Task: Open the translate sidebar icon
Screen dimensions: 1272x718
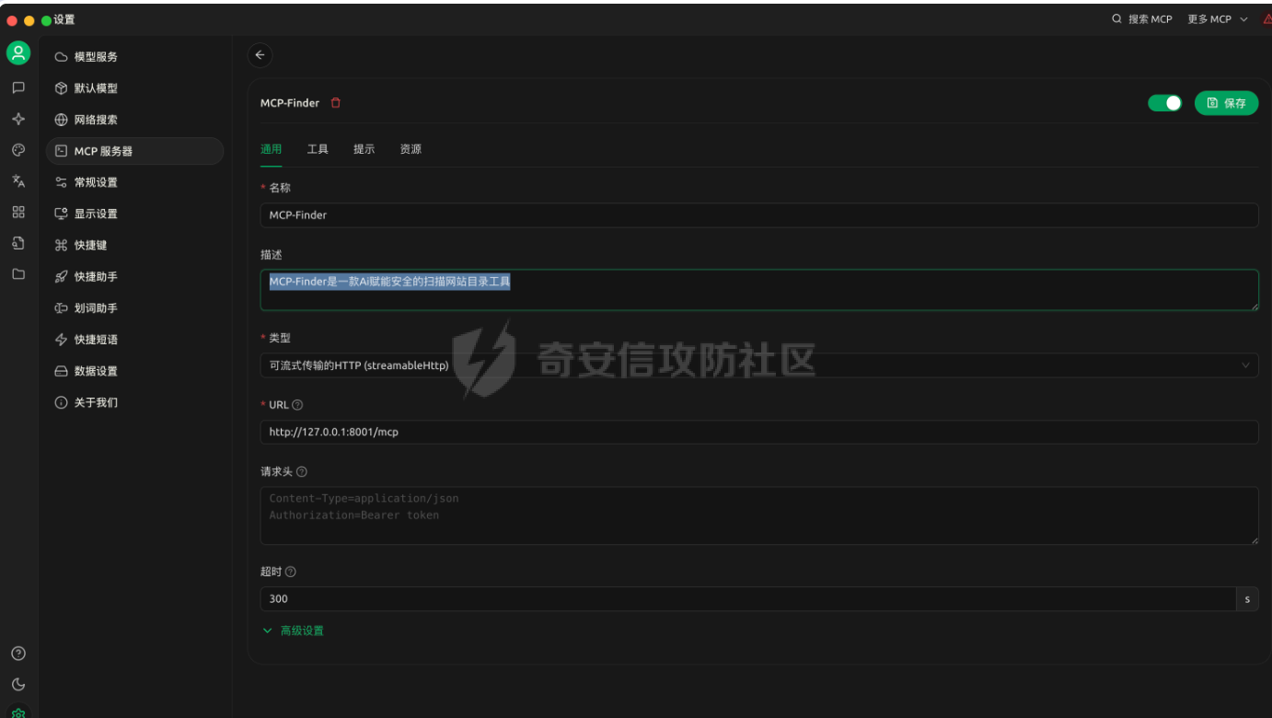Action: (x=18, y=181)
